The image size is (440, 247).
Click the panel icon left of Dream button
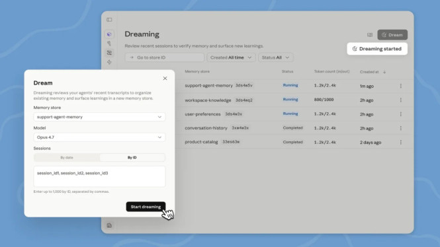(370, 35)
